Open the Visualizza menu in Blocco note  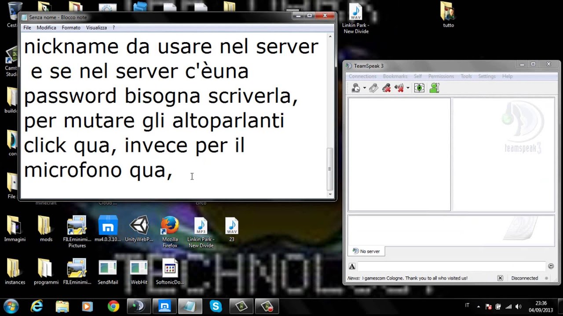pos(96,28)
